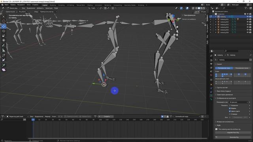
Task: Select the Cursor tool in left toolbar
Action: (x=4, y=21)
